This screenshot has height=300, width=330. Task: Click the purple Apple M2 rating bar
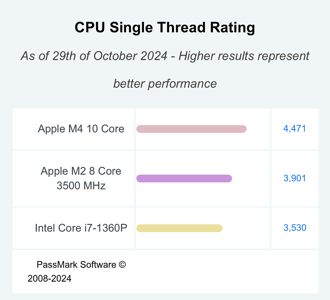click(x=184, y=179)
